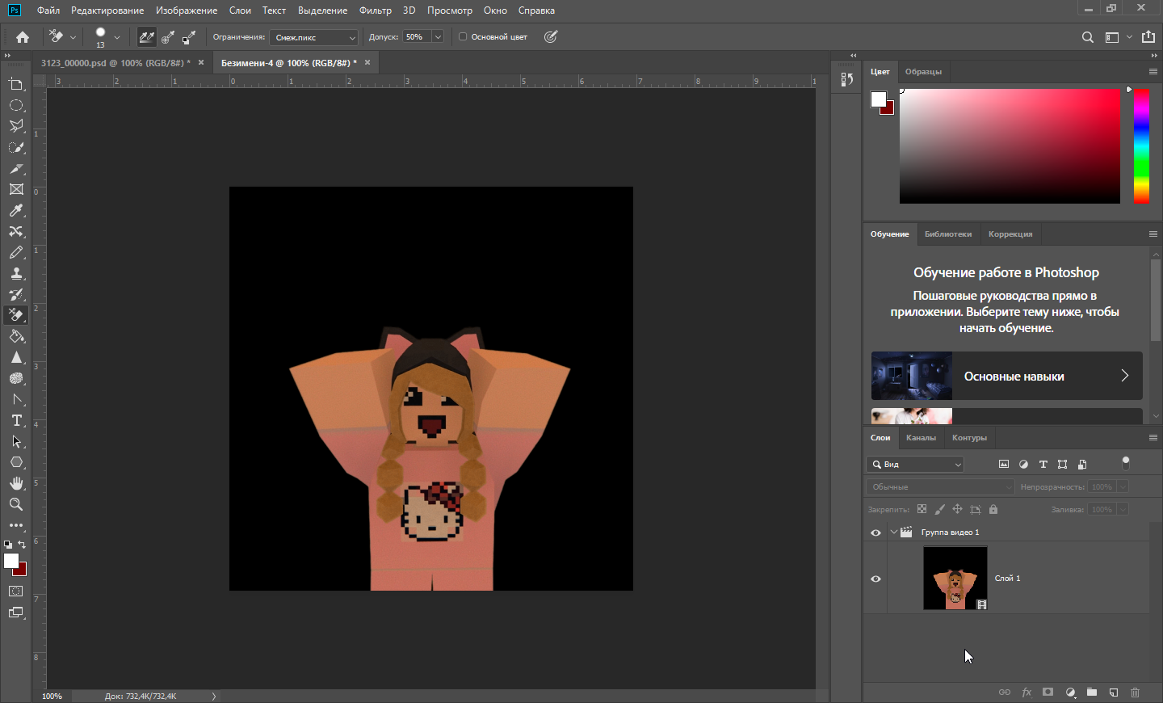Viewport: 1163px width, 703px height.
Task: Select the Crop tool
Action: coord(16,85)
